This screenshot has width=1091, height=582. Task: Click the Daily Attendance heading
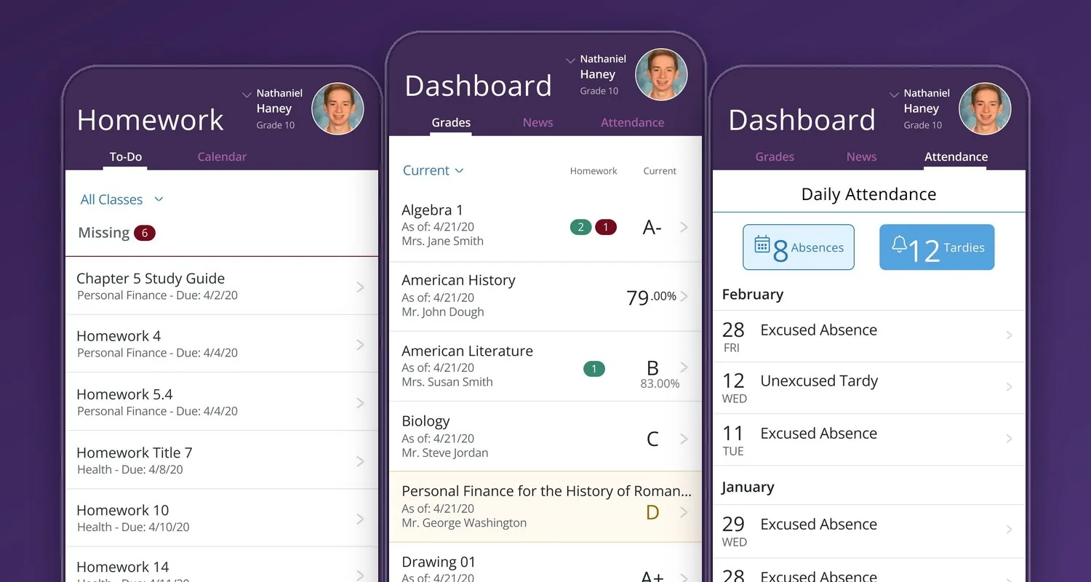point(868,194)
